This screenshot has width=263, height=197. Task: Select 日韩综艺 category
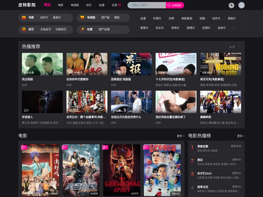tap(61, 29)
